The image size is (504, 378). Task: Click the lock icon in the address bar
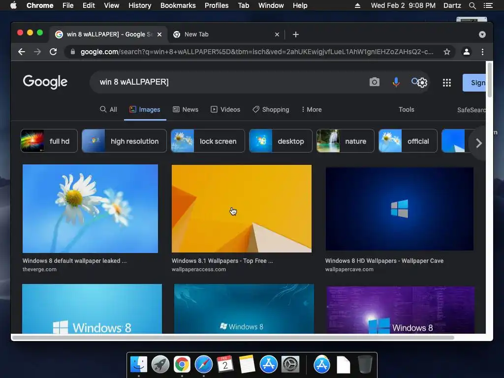(x=73, y=52)
